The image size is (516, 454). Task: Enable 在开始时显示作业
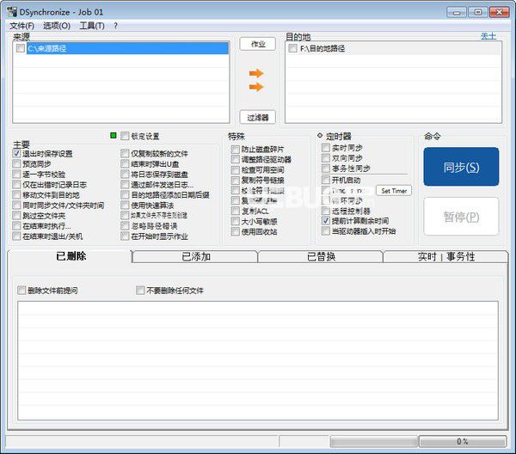click(x=125, y=236)
